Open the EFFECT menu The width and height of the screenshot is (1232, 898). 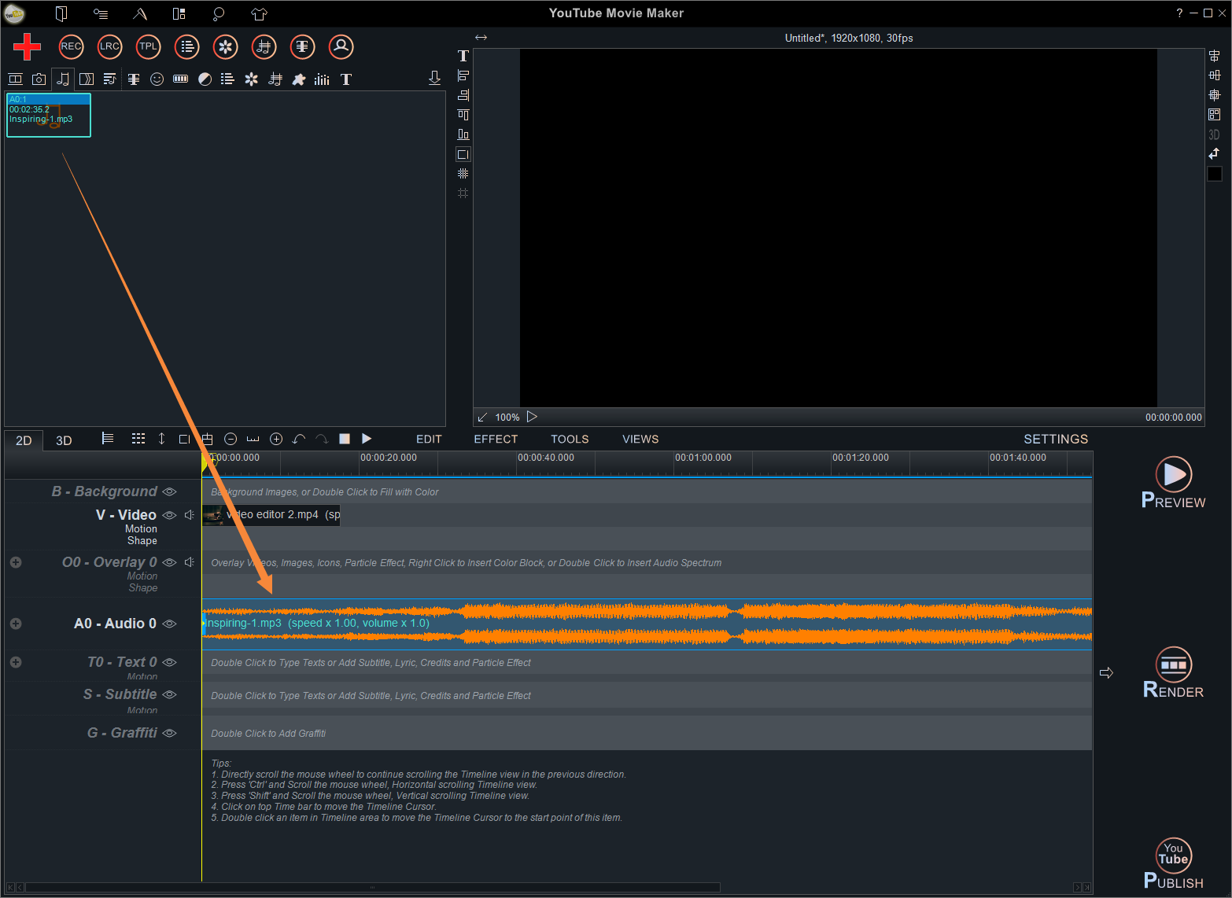[x=496, y=440]
